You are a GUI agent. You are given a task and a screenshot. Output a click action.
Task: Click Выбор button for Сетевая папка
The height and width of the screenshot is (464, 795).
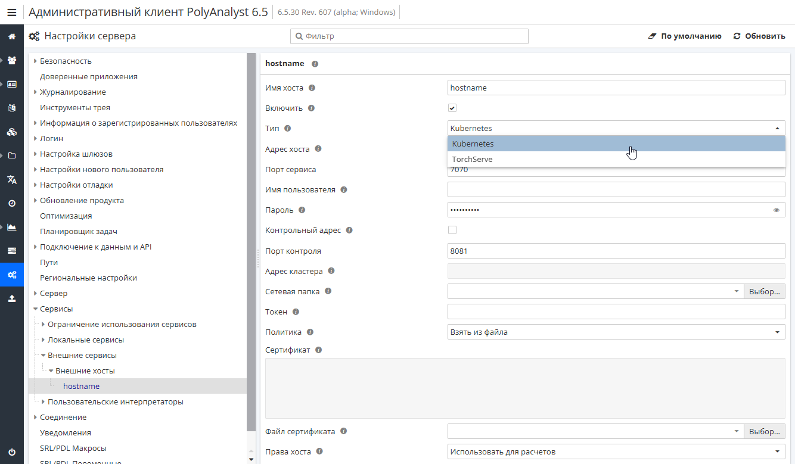pyautogui.click(x=764, y=292)
